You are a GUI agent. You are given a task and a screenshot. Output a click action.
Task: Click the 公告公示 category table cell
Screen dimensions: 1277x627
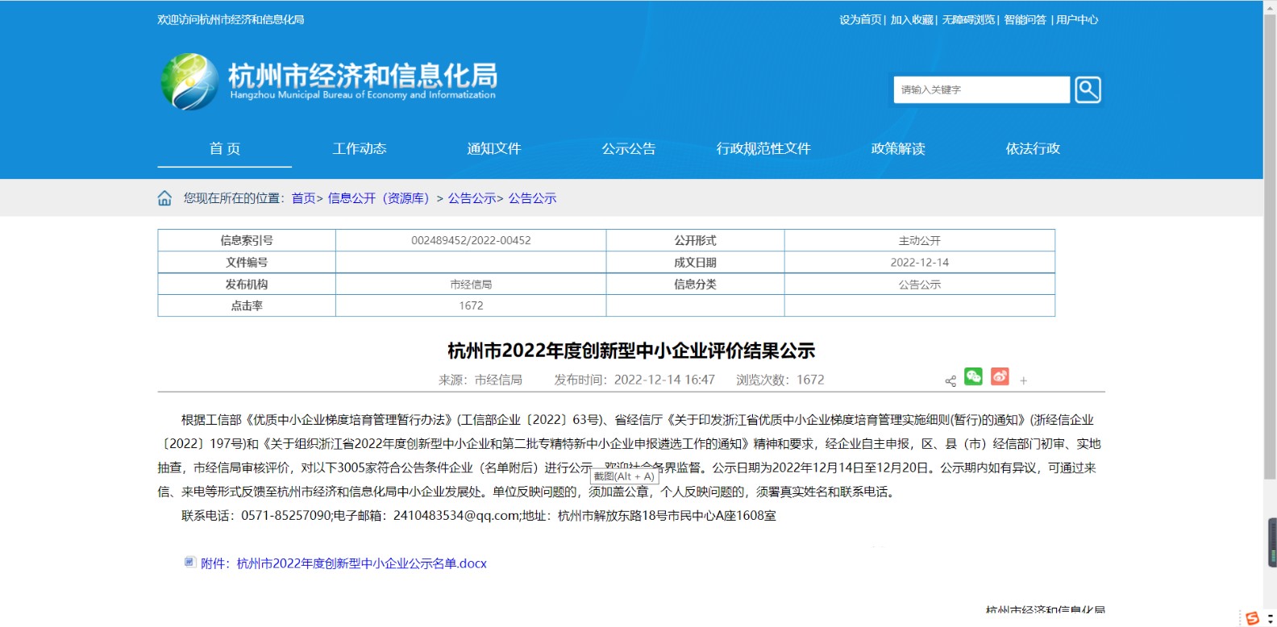click(x=920, y=284)
